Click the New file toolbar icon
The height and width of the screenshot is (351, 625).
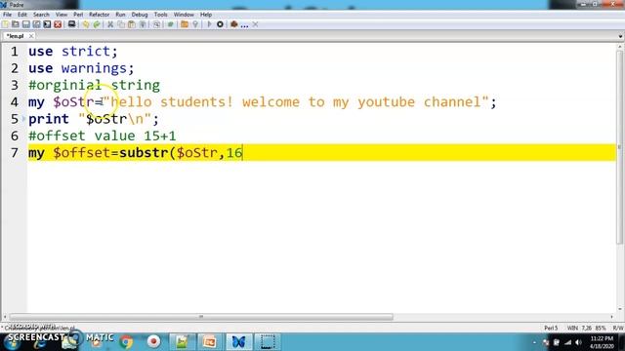click(5, 24)
